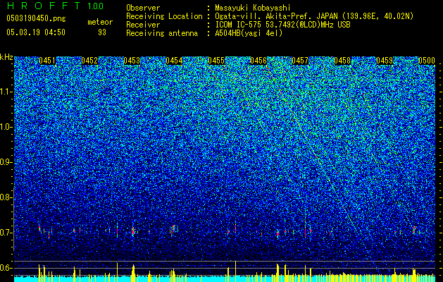Click the 'meteor' label

pyautogui.click(x=100, y=22)
